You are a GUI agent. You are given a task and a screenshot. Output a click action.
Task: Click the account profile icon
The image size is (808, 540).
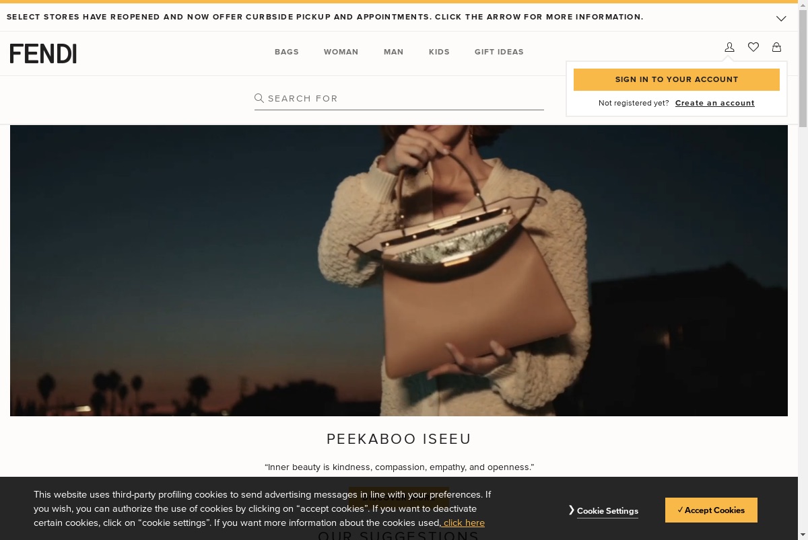[729, 47]
